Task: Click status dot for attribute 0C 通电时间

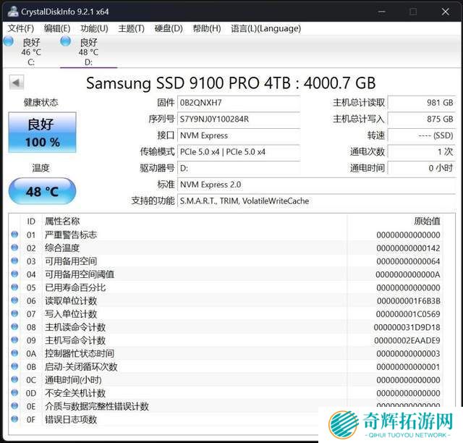Action: click(14, 379)
